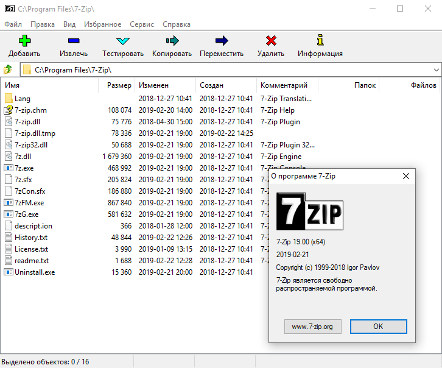Click comment 7-Zip Engine
Viewport: 442px width, 368px height.
[281, 157]
